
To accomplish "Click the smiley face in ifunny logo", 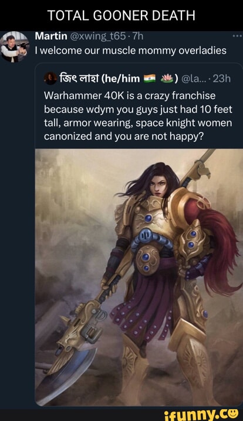I will coord(234,413).
